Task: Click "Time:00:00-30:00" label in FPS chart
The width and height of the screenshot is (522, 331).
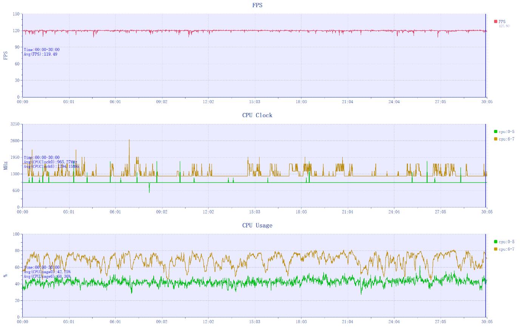Action: (x=42, y=49)
